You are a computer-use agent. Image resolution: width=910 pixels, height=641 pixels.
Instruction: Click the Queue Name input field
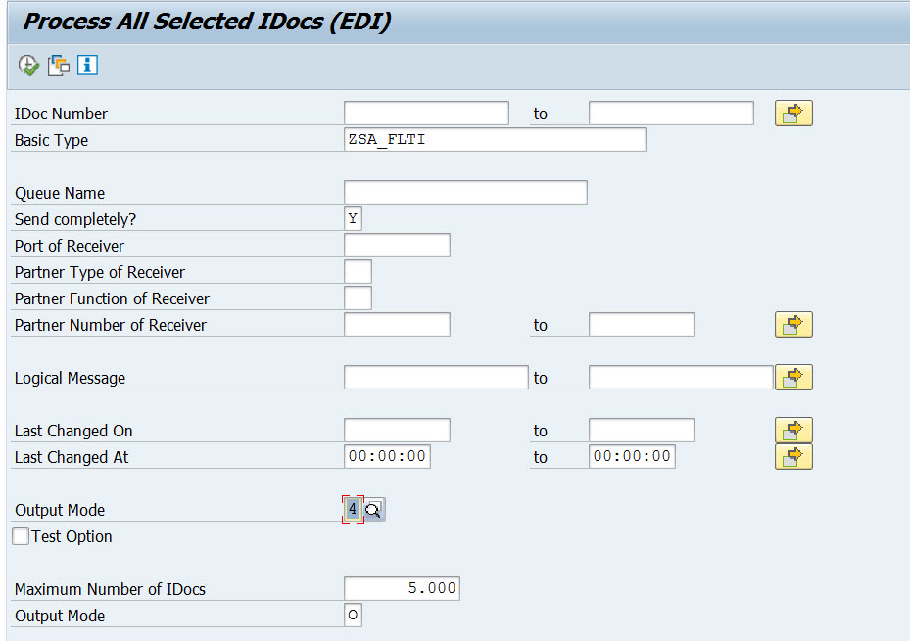(464, 192)
